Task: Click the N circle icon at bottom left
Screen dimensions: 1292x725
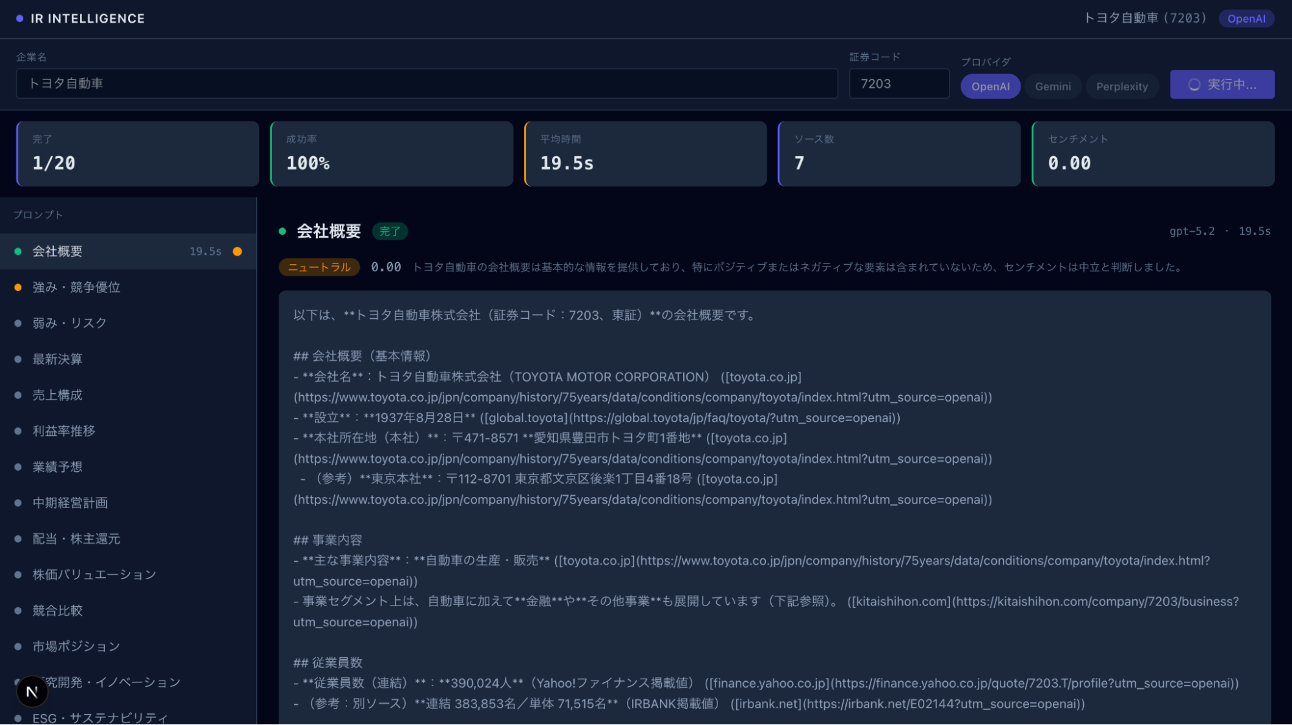Action: (32, 691)
